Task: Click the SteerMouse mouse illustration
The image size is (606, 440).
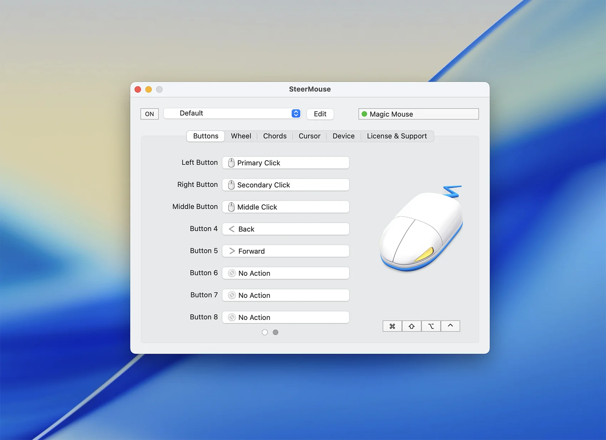Action: click(x=422, y=228)
